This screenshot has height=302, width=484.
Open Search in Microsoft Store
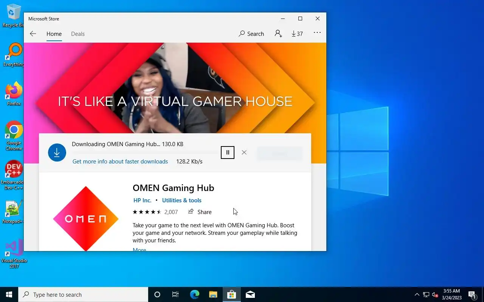[251, 34]
